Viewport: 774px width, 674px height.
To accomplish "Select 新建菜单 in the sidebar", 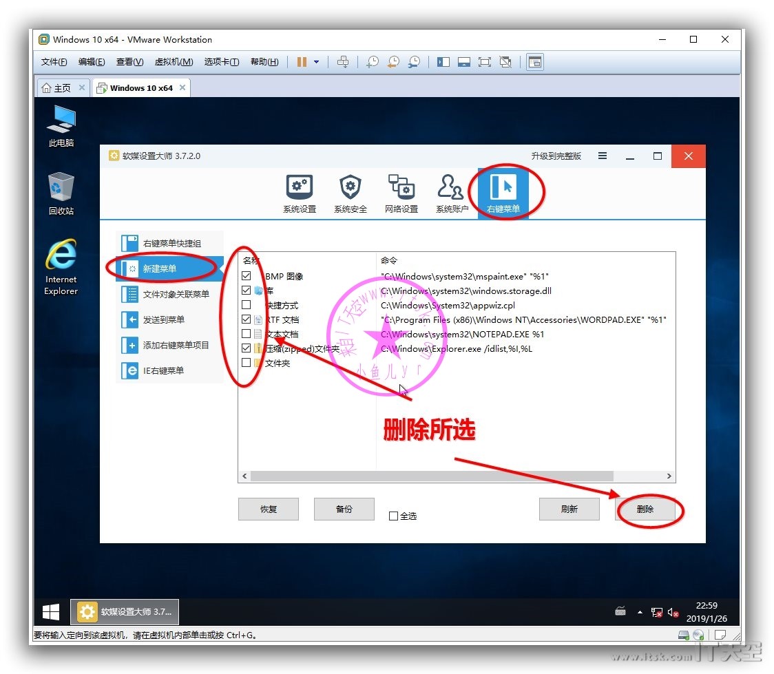I will [169, 269].
